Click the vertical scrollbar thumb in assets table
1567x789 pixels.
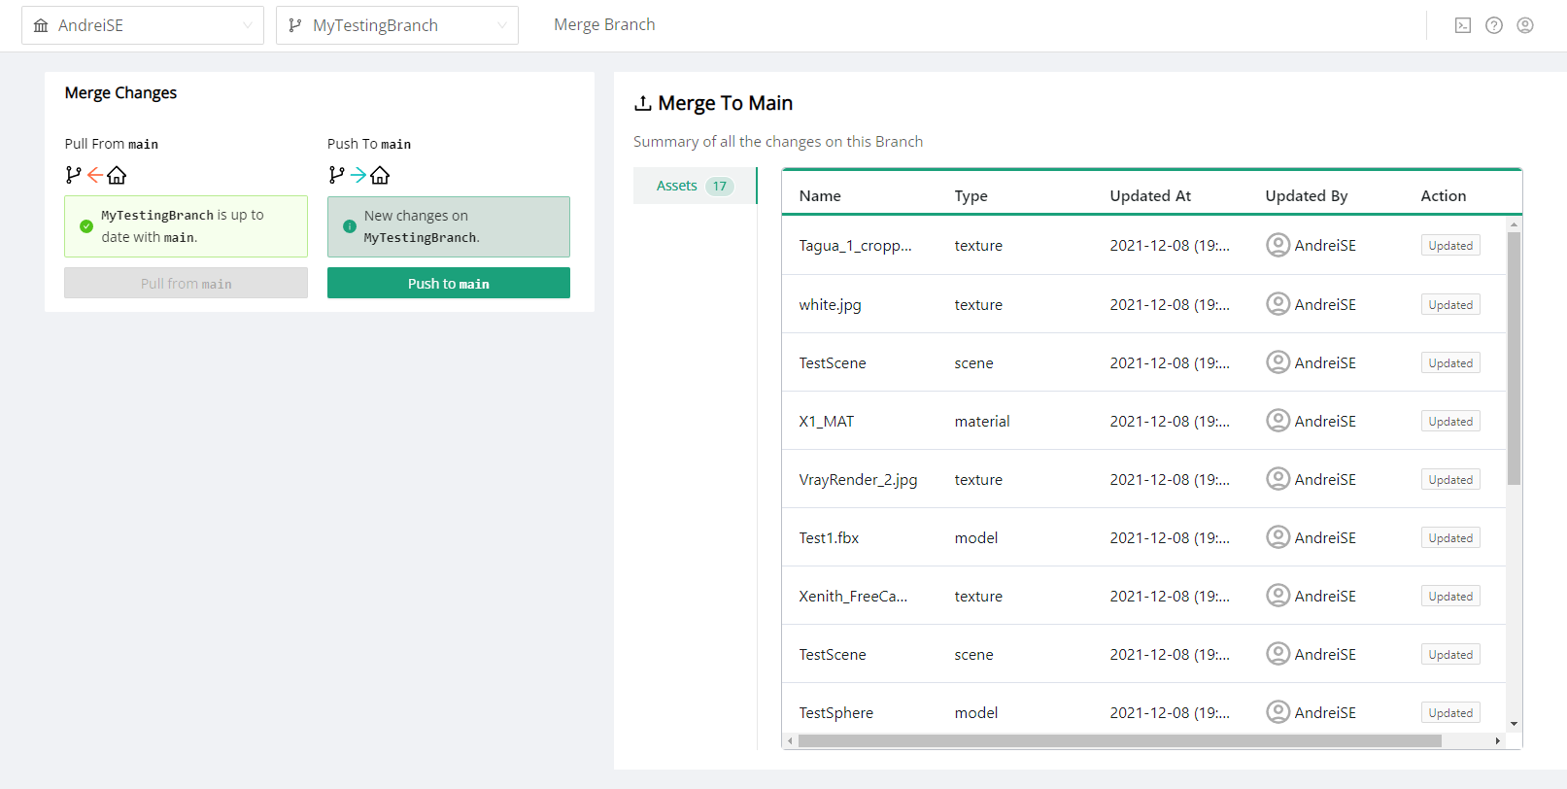pyautogui.click(x=1514, y=358)
